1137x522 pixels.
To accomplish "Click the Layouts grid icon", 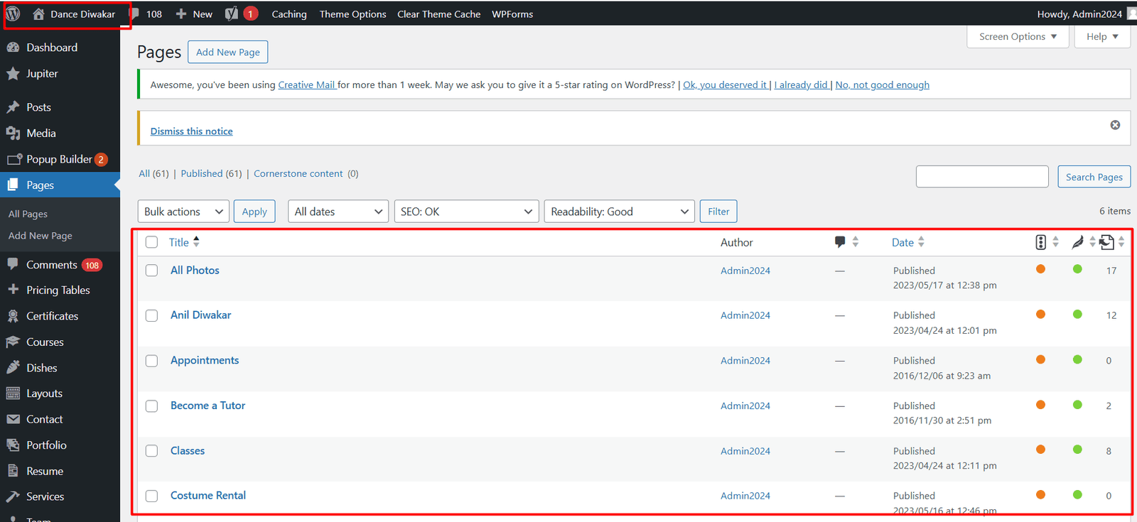I will click(x=13, y=393).
